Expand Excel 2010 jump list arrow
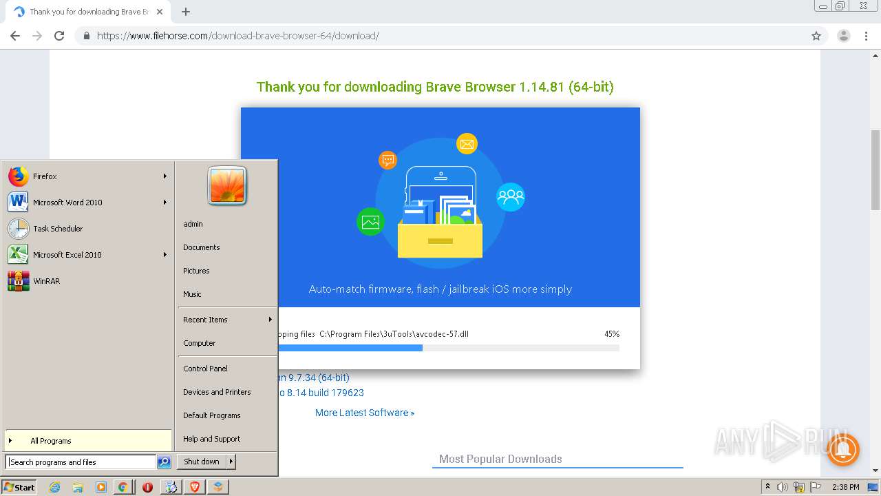 pyautogui.click(x=165, y=255)
